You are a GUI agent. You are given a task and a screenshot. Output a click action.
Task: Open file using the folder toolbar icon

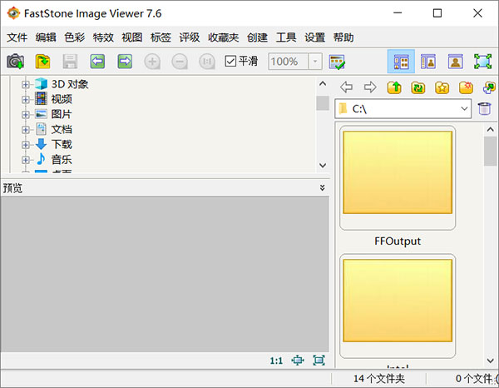click(x=42, y=61)
